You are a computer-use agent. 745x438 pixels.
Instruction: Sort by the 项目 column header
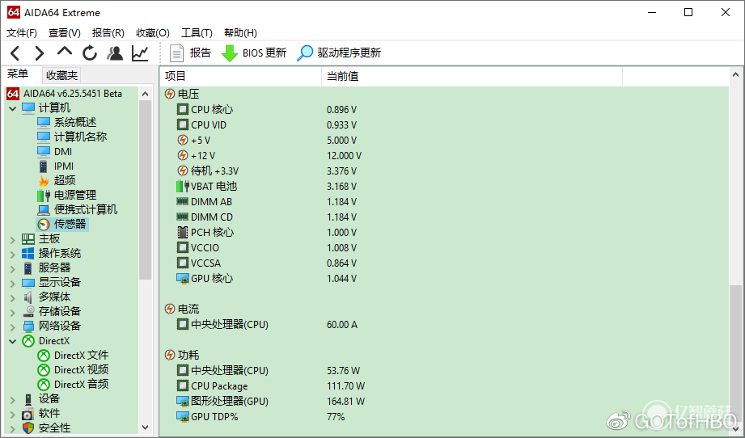pyautogui.click(x=241, y=77)
